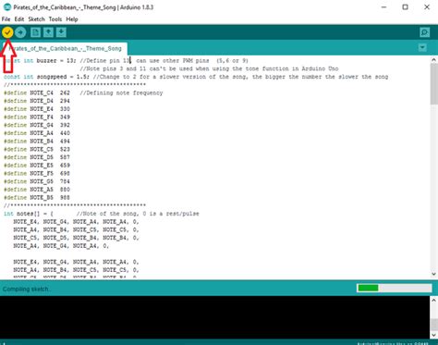Viewport: 438px width, 345px height.
Task: Open a sketch with the Open icon
Action: (x=48, y=32)
